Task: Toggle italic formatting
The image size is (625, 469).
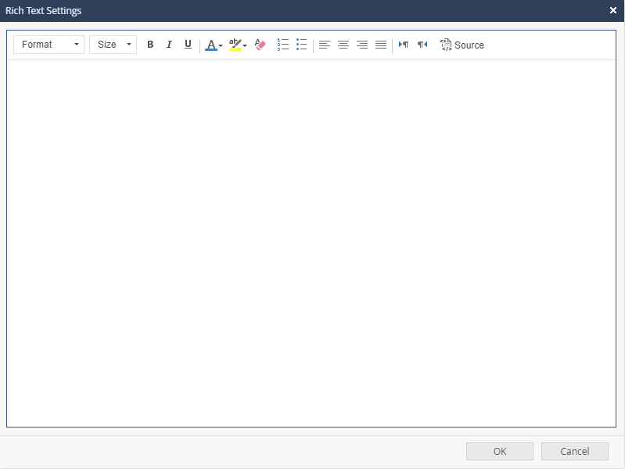Action: (x=169, y=45)
